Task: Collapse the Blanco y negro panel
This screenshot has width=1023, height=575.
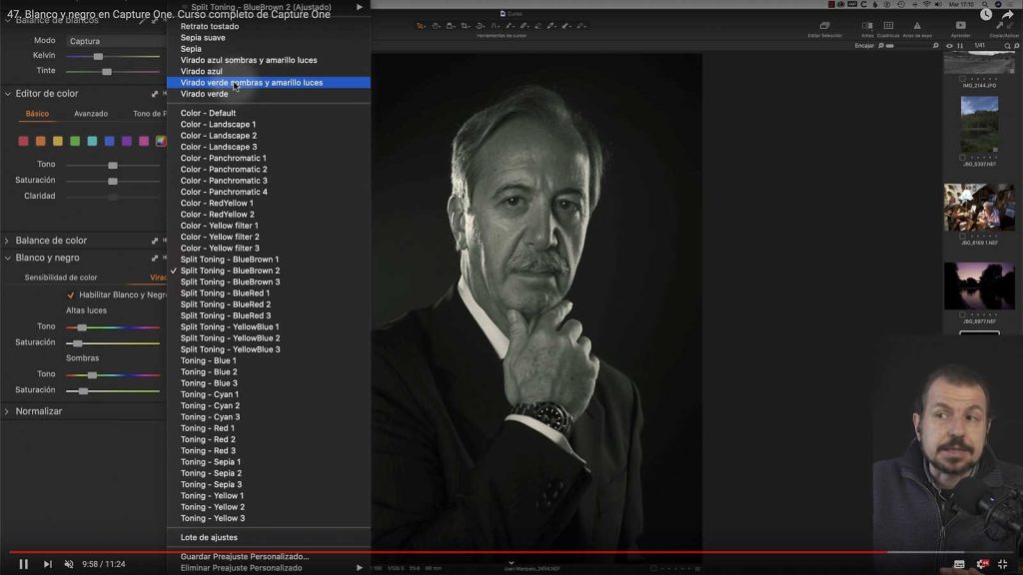Action: tap(7, 259)
